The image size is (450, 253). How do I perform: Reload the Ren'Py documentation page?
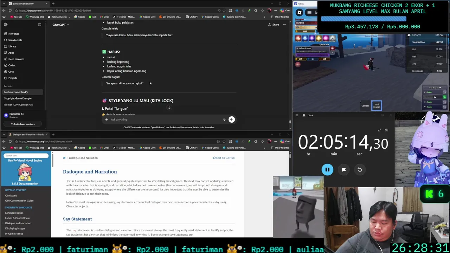click(10, 141)
